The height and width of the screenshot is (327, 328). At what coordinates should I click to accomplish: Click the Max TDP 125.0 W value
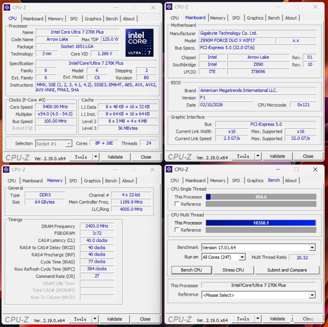tap(110, 39)
